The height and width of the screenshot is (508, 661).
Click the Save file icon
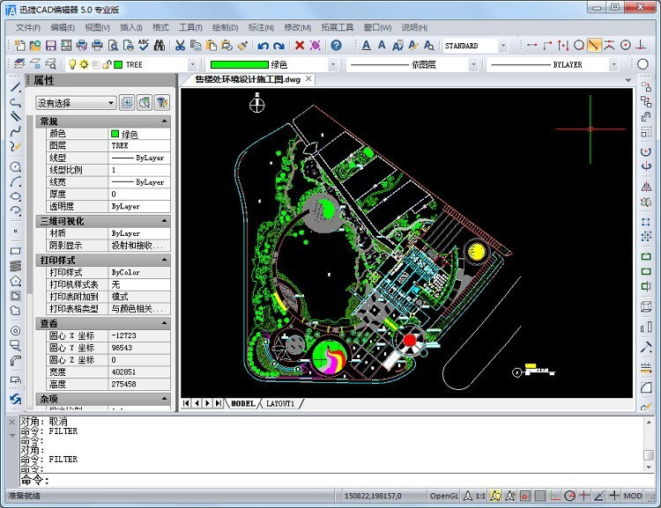click(x=51, y=46)
